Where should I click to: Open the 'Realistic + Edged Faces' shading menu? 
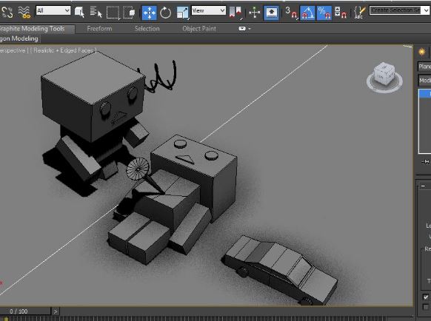pyautogui.click(x=64, y=50)
